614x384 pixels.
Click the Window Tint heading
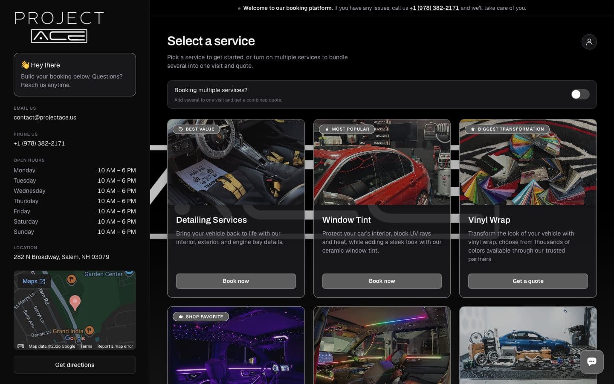tap(347, 220)
